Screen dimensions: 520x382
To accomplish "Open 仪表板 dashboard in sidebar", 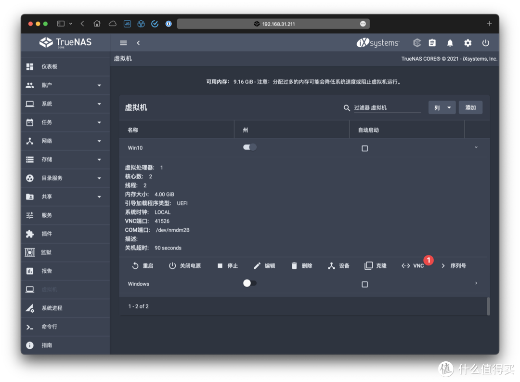I will coord(65,66).
